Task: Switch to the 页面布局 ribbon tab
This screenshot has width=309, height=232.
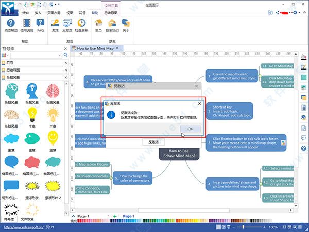Action: point(54,13)
